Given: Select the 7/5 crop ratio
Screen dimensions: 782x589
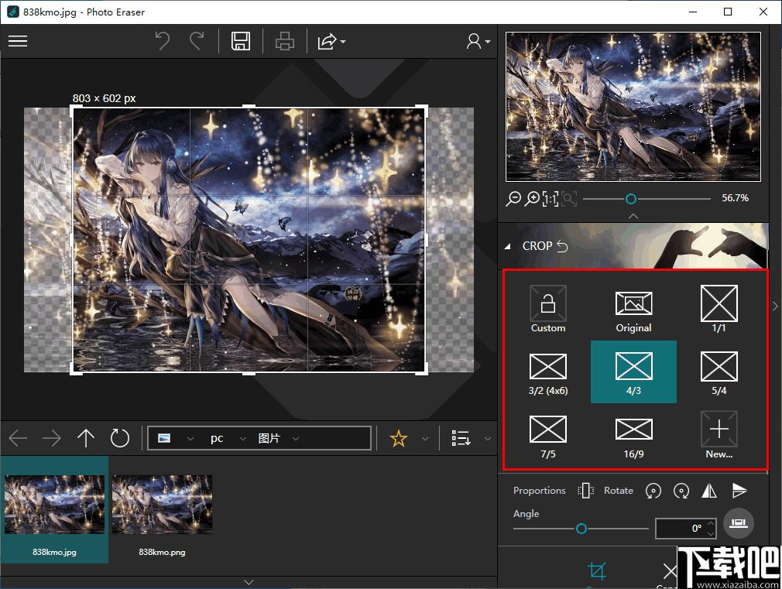Looking at the screenshot, I should pos(548,436).
